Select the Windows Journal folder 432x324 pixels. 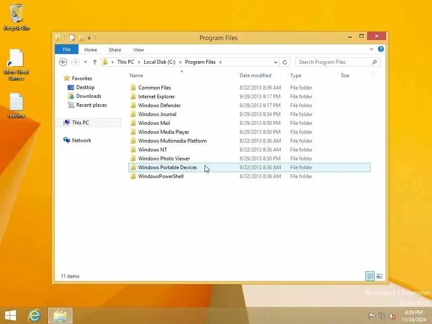[x=249, y=114]
